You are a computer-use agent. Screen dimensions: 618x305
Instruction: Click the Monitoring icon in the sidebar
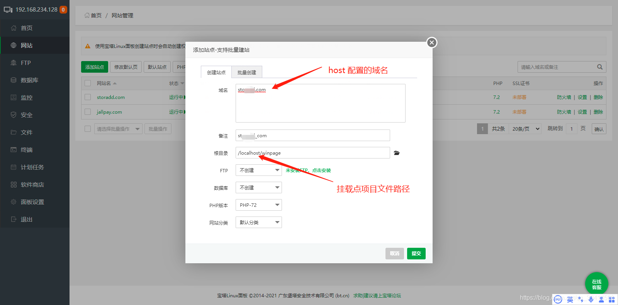14,97
